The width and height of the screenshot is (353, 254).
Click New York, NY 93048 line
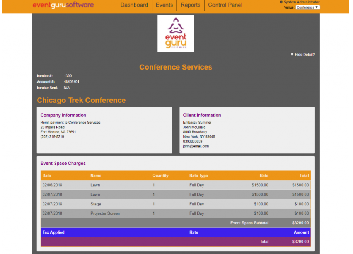pyautogui.click(x=199, y=137)
